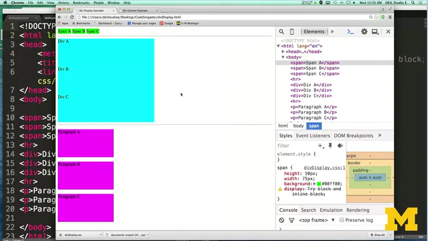Switch to the Emulation tab
Image resolution: width=428 pixels, height=241 pixels.
coord(331,210)
